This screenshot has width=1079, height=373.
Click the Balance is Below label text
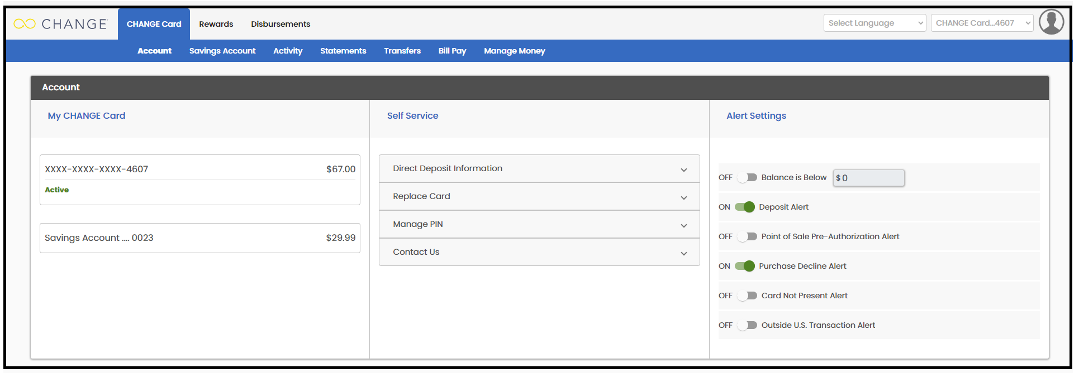pos(793,177)
